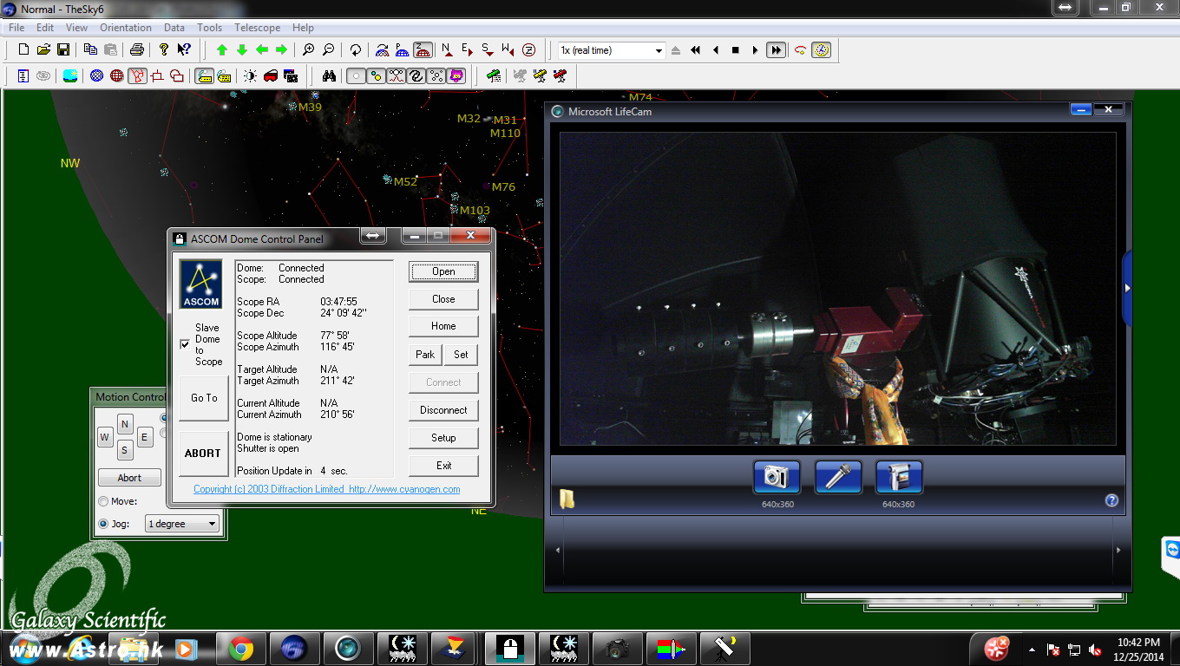The width and height of the screenshot is (1180, 666).
Task: Open the Telescope menu
Action: tap(257, 28)
